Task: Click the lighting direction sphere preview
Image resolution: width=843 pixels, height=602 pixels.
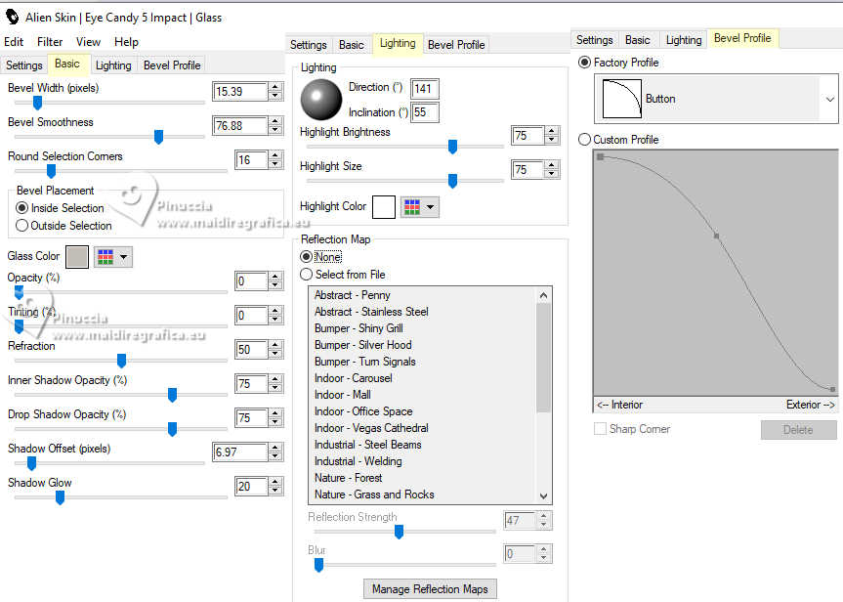Action: [x=321, y=100]
